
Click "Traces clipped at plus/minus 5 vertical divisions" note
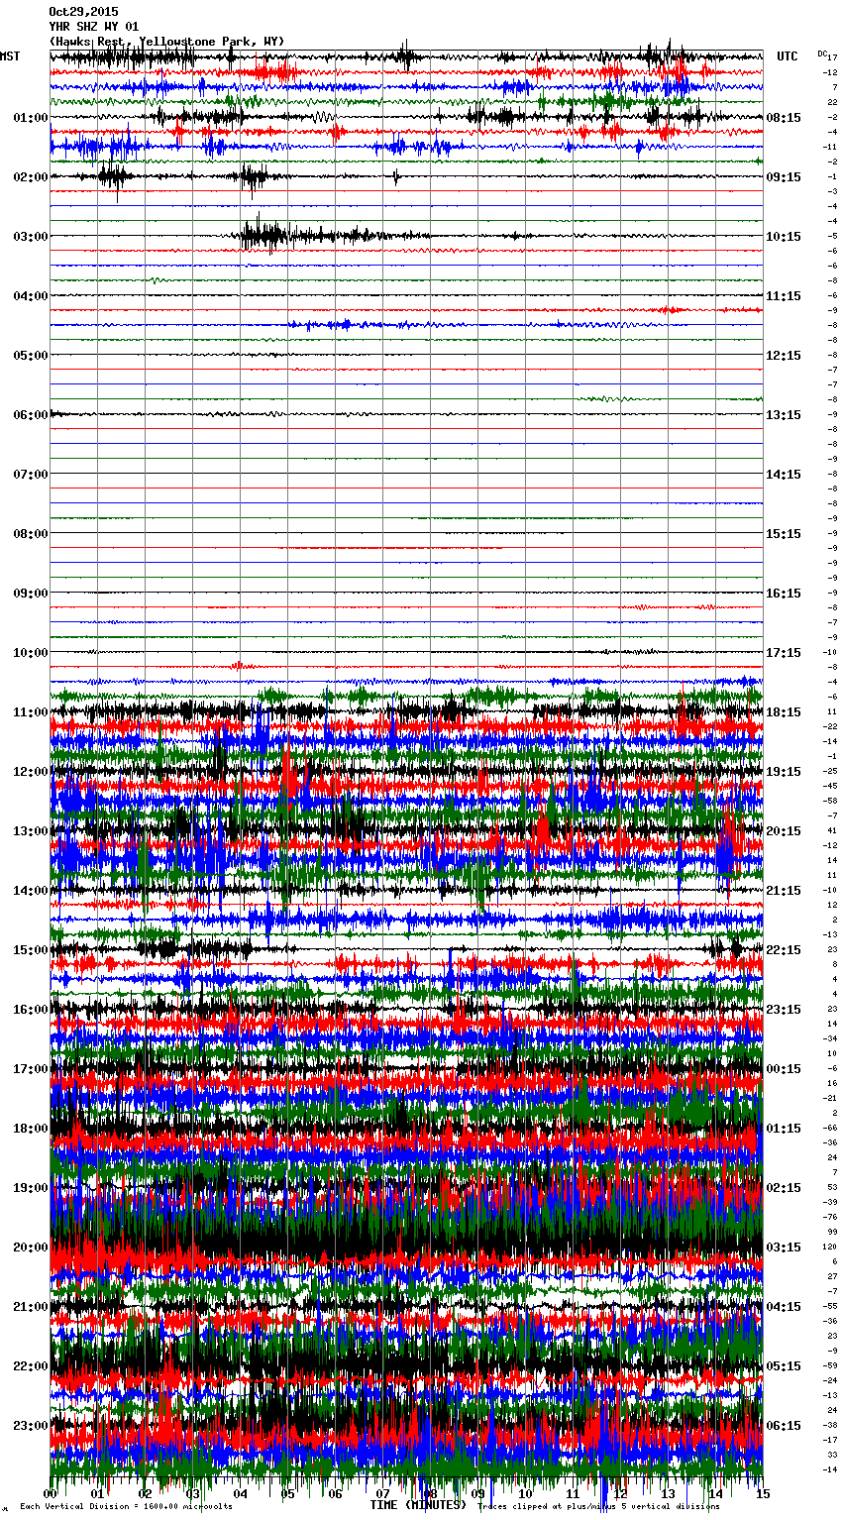click(x=599, y=1507)
